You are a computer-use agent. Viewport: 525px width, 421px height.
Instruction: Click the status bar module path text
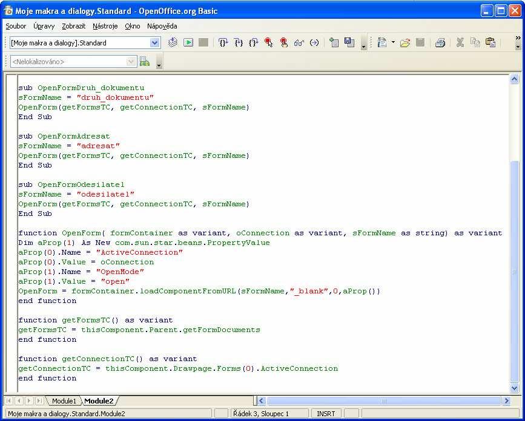(x=66, y=414)
